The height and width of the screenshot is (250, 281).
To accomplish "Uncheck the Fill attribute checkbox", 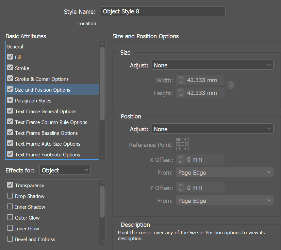I will [x=10, y=57].
